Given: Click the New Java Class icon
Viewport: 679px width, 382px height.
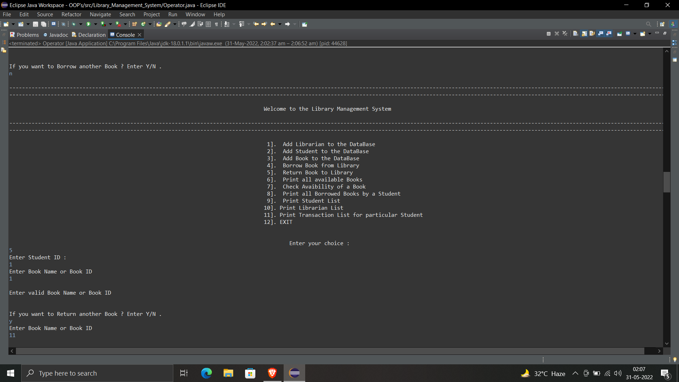Looking at the screenshot, I should pyautogui.click(x=144, y=24).
